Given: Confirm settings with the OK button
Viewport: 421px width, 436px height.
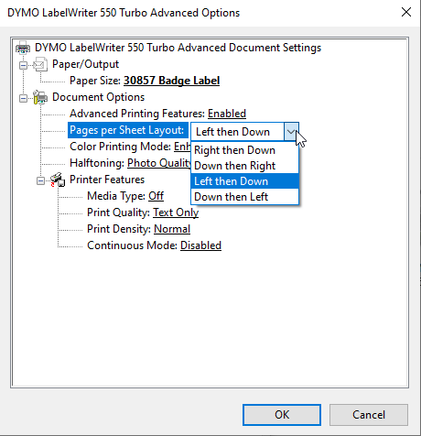Looking at the screenshot, I should tap(282, 415).
